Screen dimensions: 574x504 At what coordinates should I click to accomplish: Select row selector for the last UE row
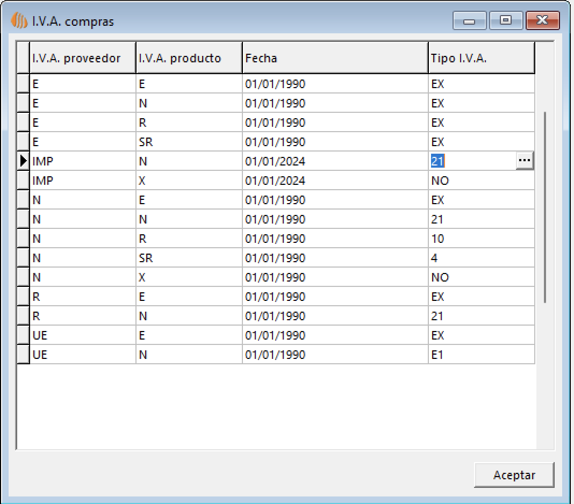(23, 355)
